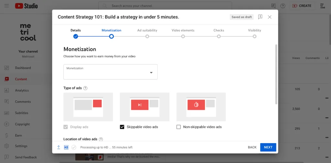331x163 pixels.
Task: Open the YouTube Studio hamburger menu
Action: coord(7,6)
